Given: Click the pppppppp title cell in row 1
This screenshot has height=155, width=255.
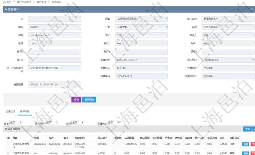Looking at the screenshot, I should click(x=40, y=144).
